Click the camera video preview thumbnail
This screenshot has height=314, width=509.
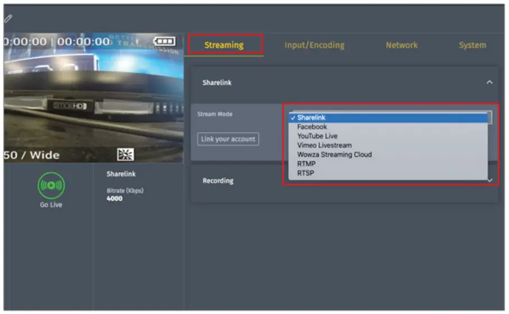click(x=94, y=97)
